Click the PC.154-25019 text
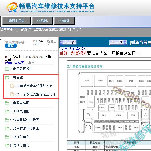The image size is (151, 151). (38, 43)
